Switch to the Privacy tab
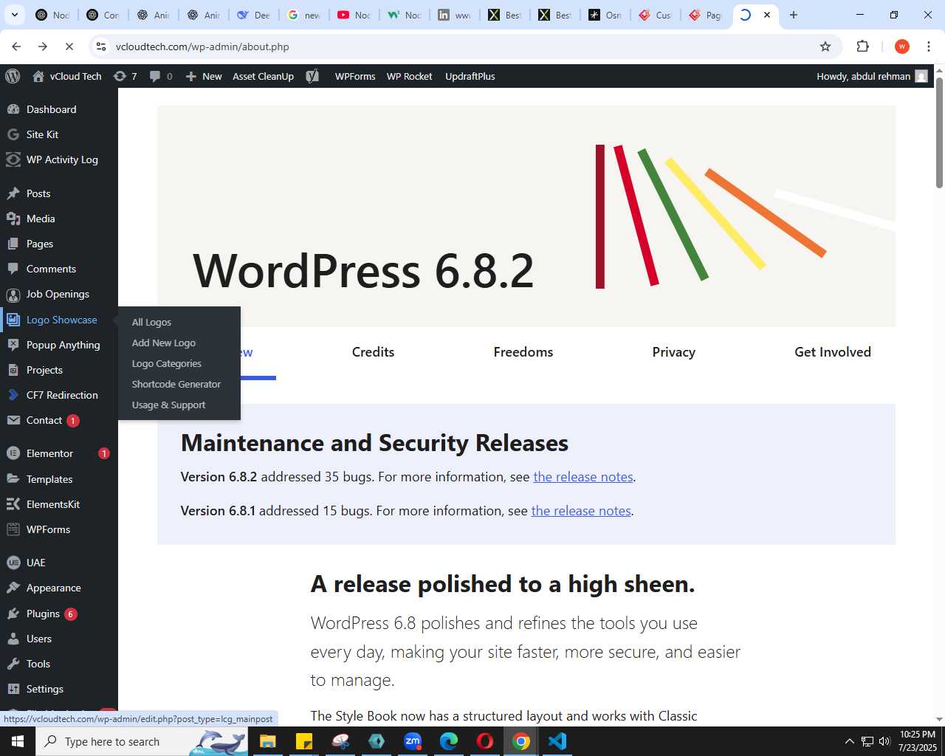Image resolution: width=945 pixels, height=756 pixels. tap(673, 352)
